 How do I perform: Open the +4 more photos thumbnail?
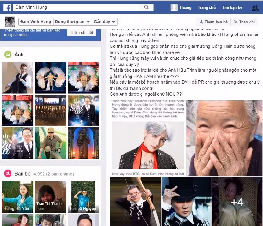(237, 202)
